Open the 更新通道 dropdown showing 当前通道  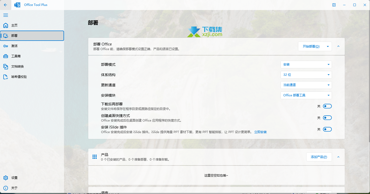[x=306, y=85]
